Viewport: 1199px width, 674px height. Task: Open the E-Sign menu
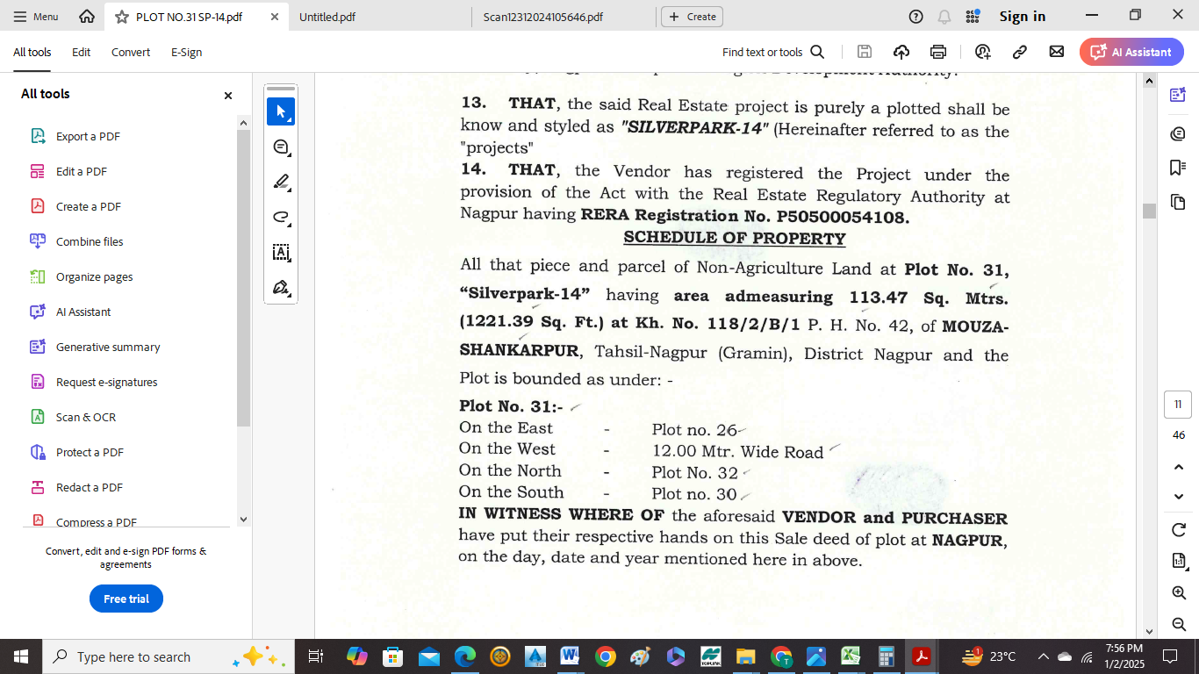(x=186, y=53)
